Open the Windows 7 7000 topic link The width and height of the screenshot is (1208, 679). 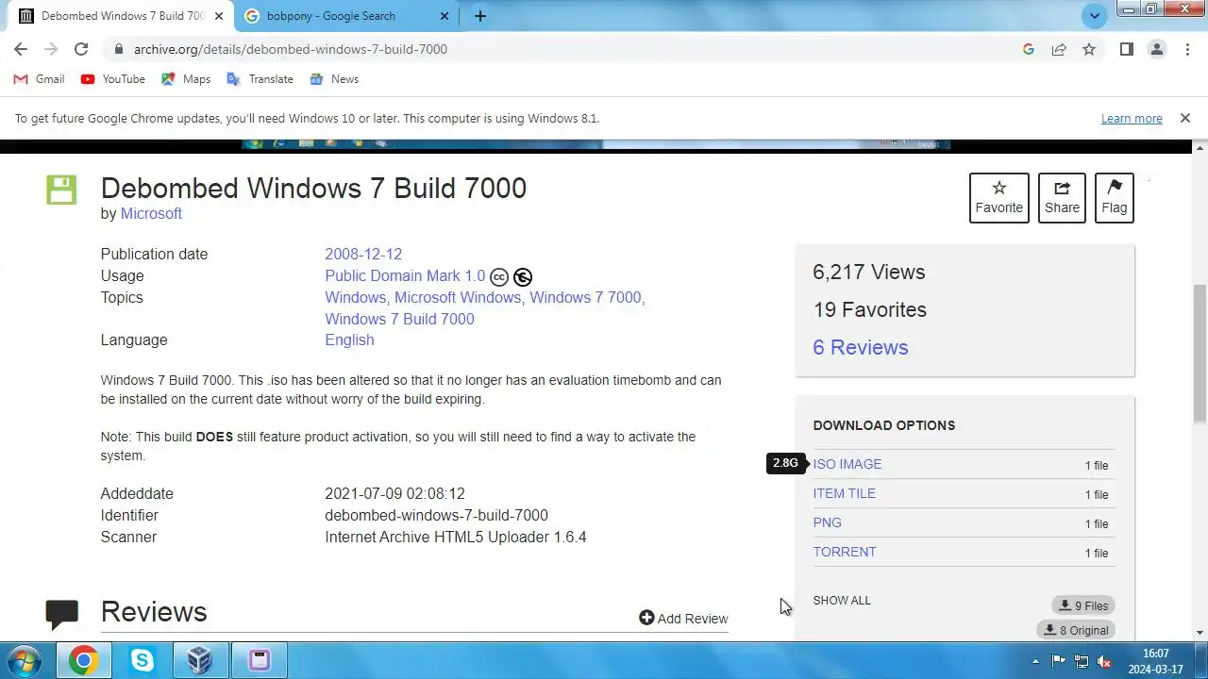(x=585, y=297)
